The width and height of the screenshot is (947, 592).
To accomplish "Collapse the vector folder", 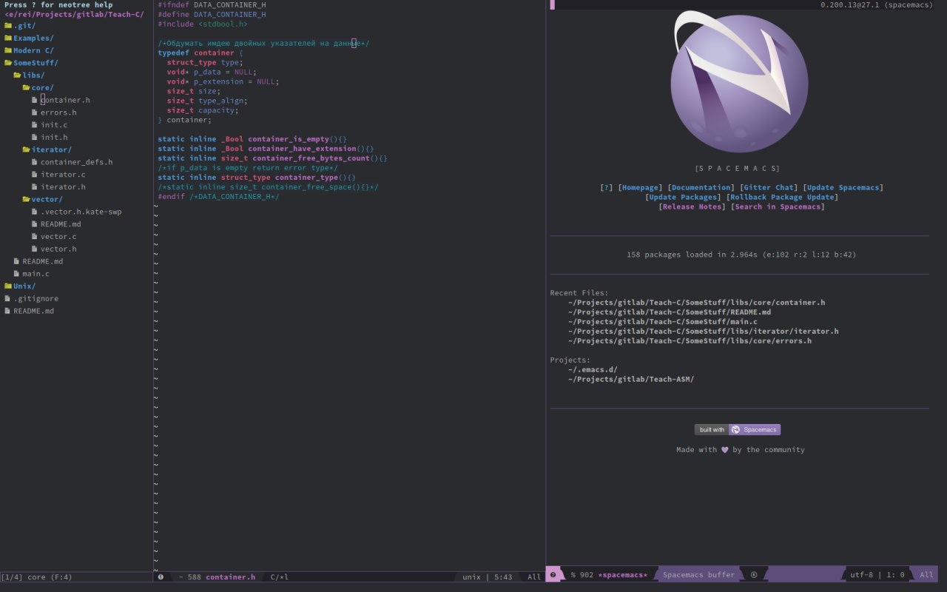I will (x=41, y=200).
